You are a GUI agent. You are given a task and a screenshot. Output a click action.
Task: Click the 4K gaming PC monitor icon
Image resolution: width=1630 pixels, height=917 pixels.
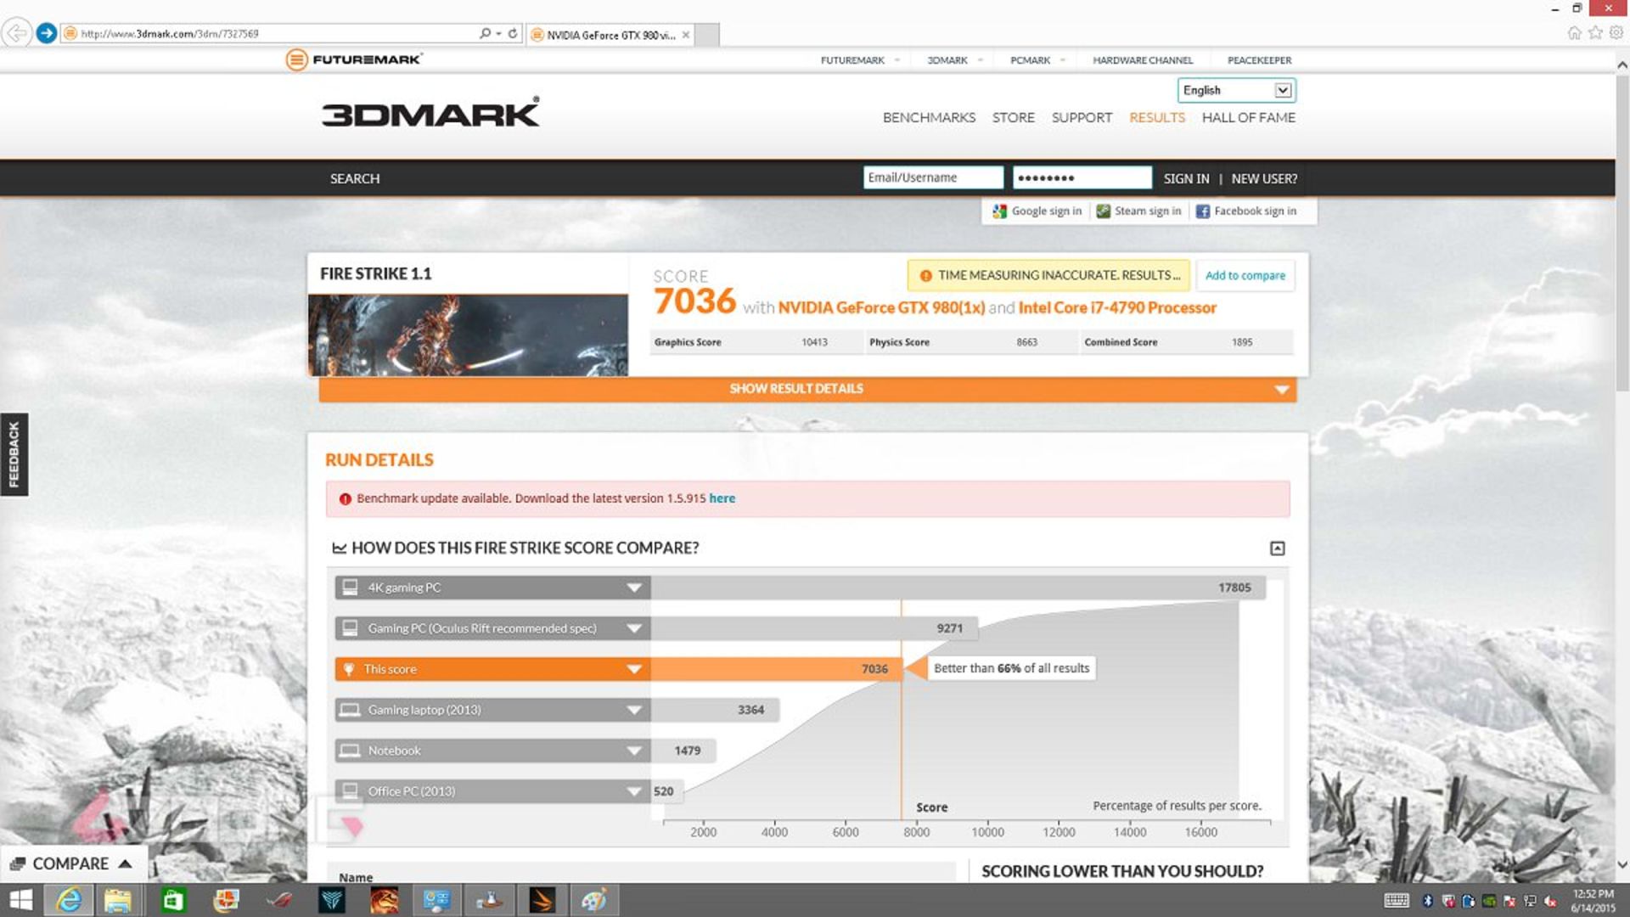(350, 587)
